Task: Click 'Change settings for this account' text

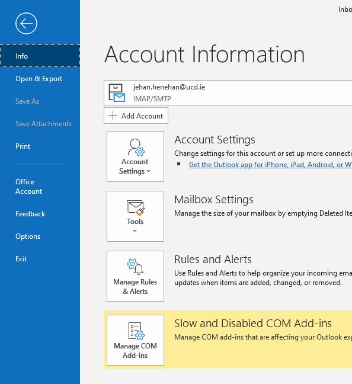Action: tap(263, 153)
